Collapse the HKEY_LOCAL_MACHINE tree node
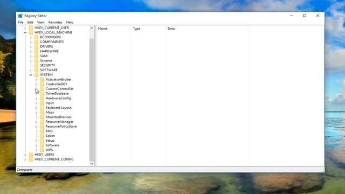 pyautogui.click(x=25, y=32)
